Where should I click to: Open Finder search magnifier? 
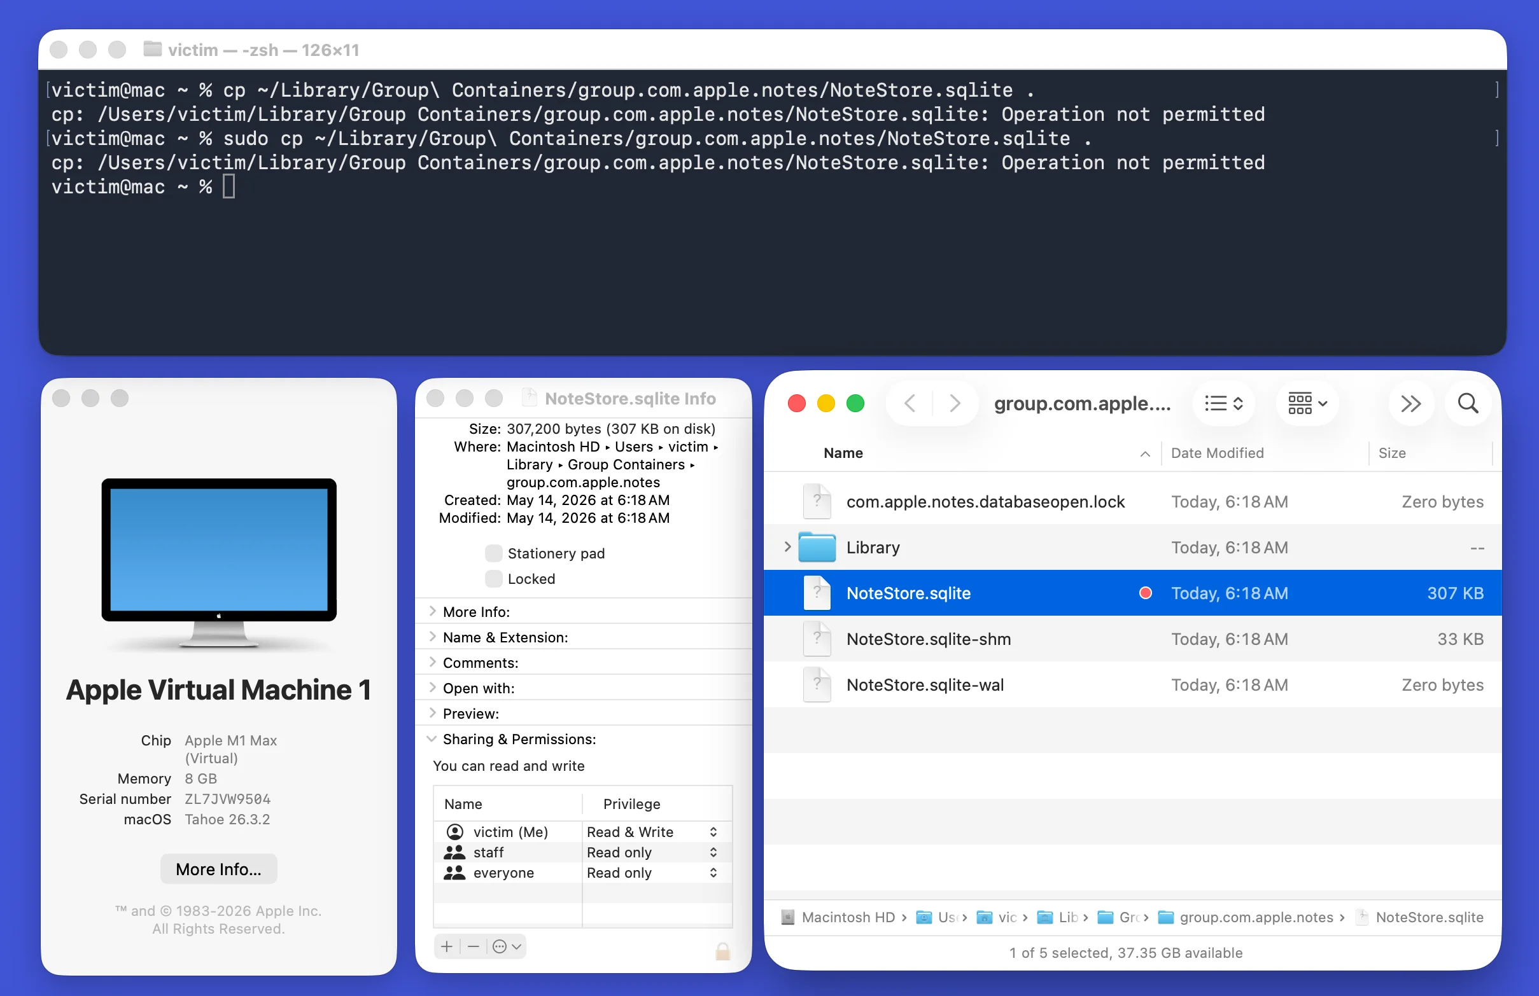click(1468, 403)
